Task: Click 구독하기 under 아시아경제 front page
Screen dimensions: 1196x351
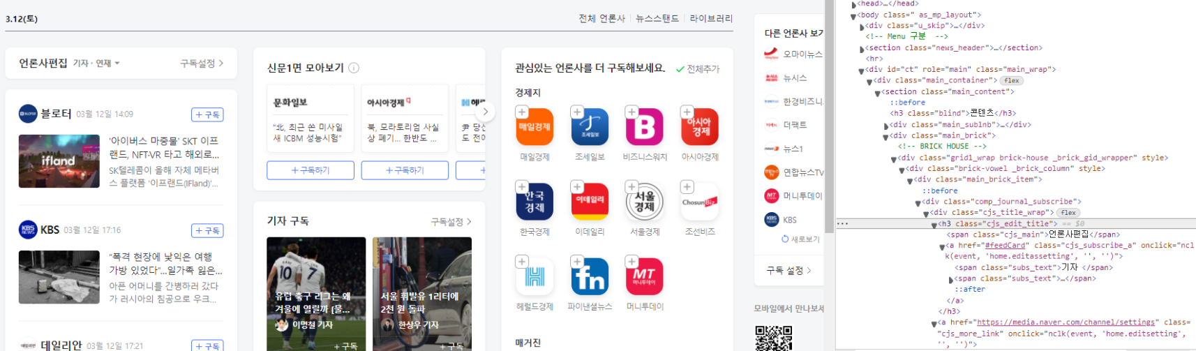Action: (405, 170)
